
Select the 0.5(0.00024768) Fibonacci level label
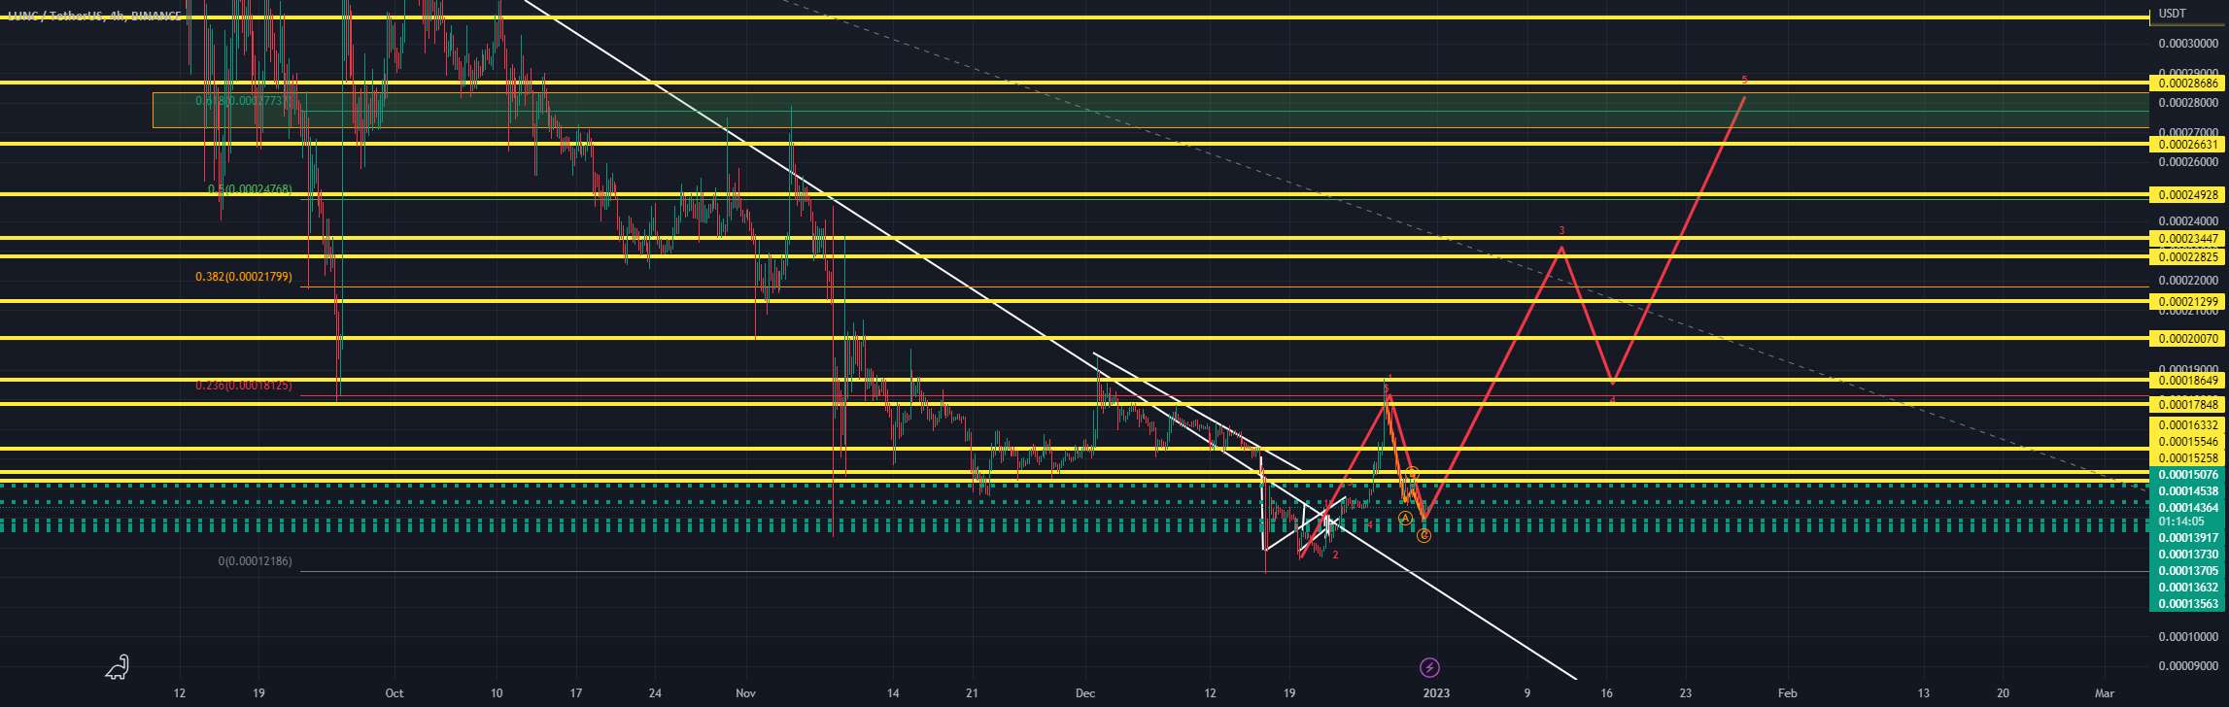point(250,190)
